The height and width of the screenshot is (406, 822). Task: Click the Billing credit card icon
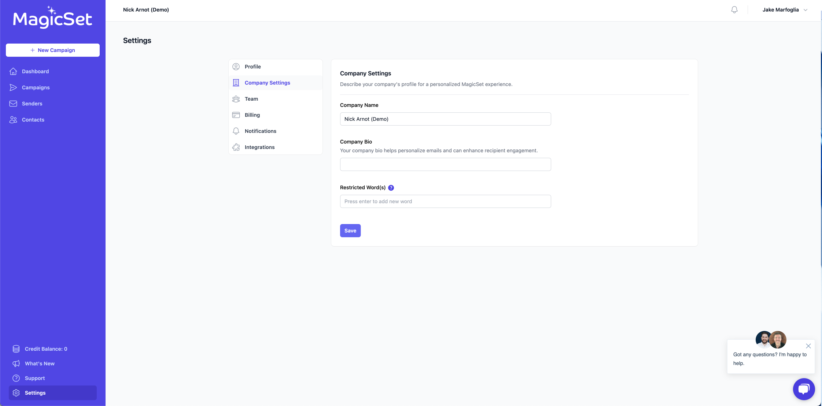tap(236, 115)
